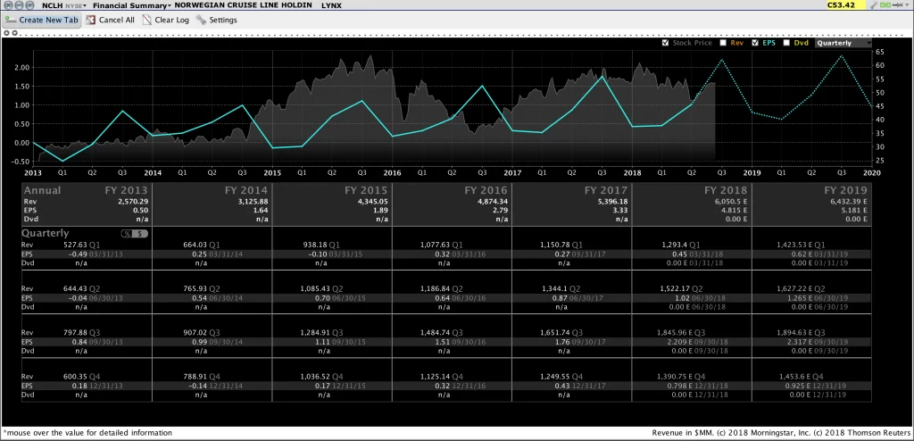Click the 2015 marker on chart axis
914x441 pixels.
tap(272, 172)
